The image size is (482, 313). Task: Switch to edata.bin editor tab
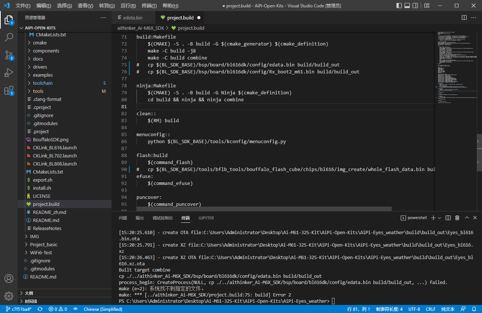[133, 18]
